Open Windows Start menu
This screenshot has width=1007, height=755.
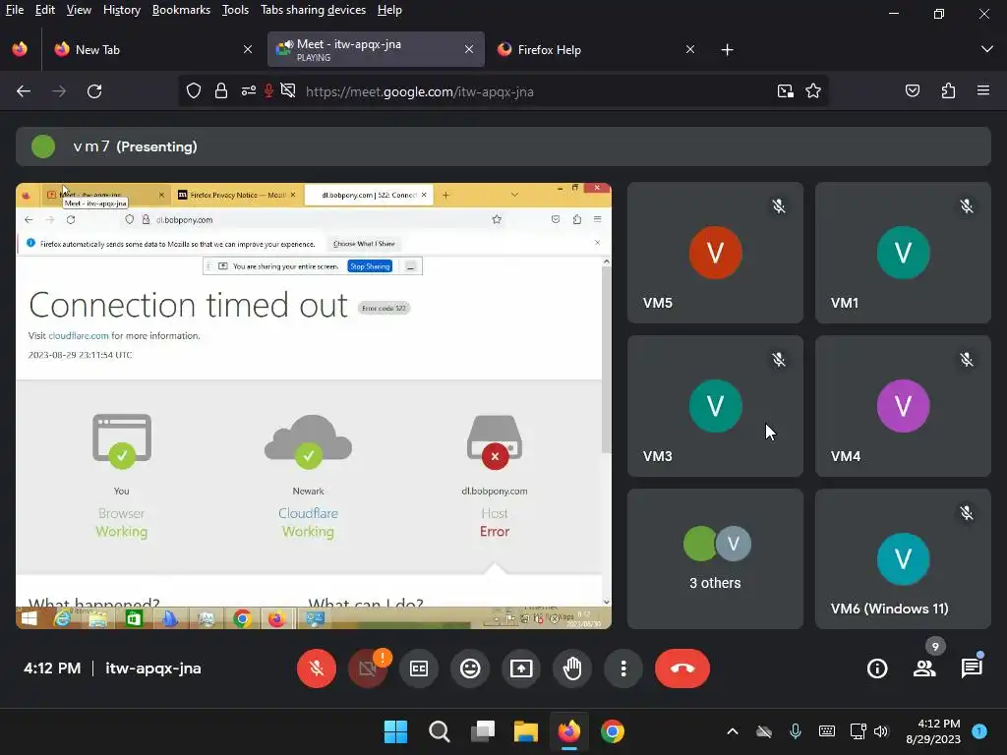pos(395,731)
